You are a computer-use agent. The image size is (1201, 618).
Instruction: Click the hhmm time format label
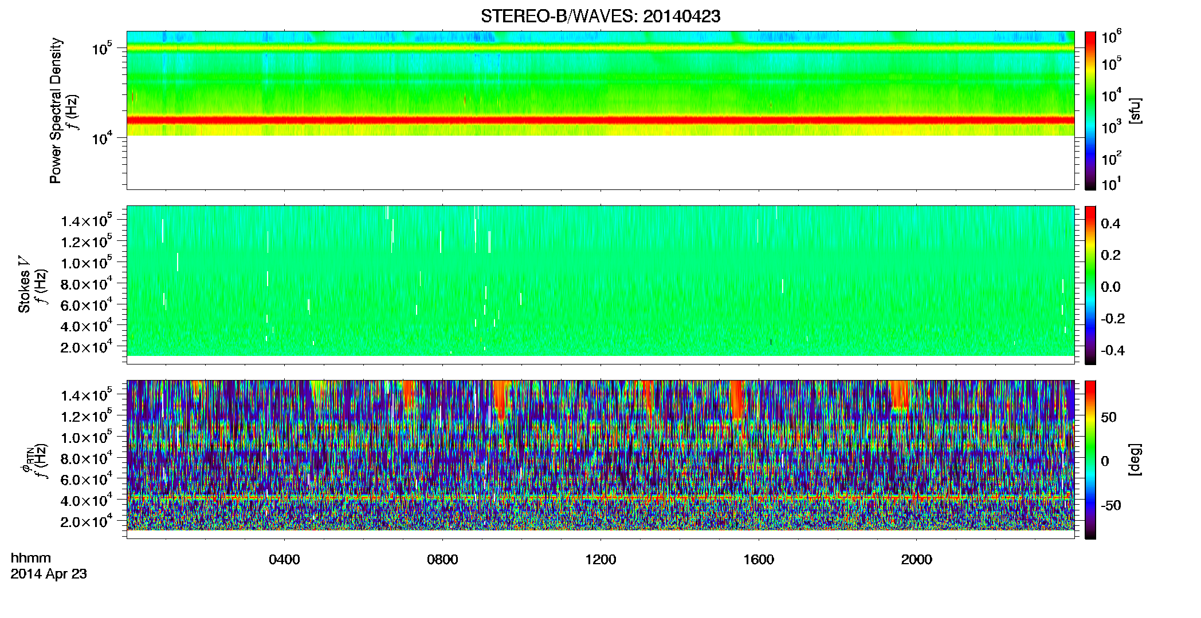31,558
